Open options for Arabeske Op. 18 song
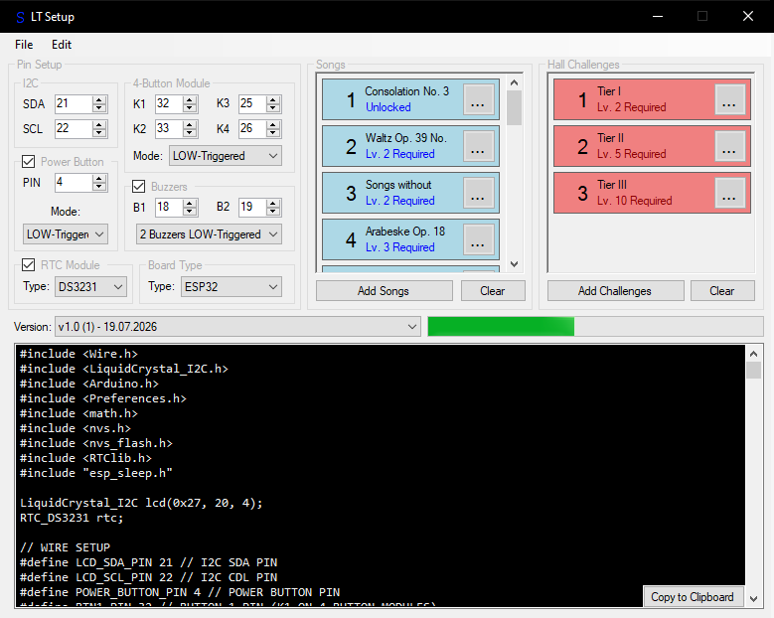The width and height of the screenshot is (774, 618). [478, 239]
